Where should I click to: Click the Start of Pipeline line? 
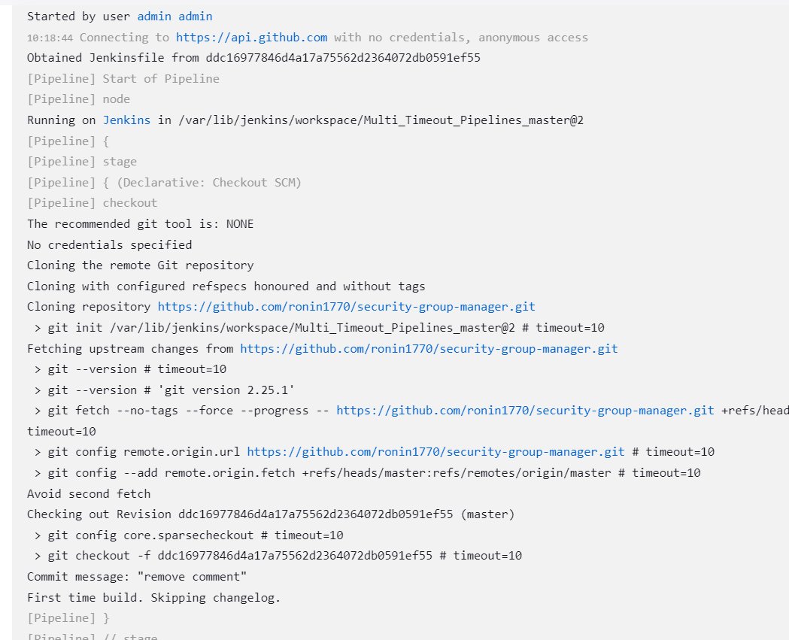123,78
